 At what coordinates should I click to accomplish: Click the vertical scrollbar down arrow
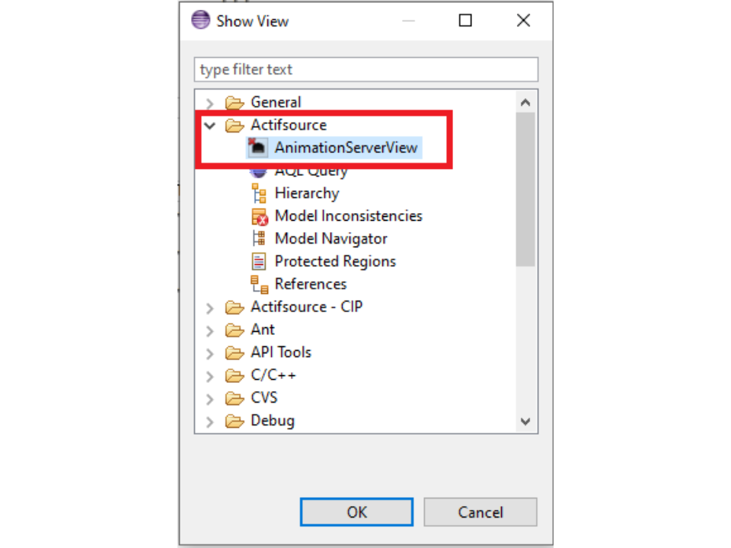click(x=525, y=421)
